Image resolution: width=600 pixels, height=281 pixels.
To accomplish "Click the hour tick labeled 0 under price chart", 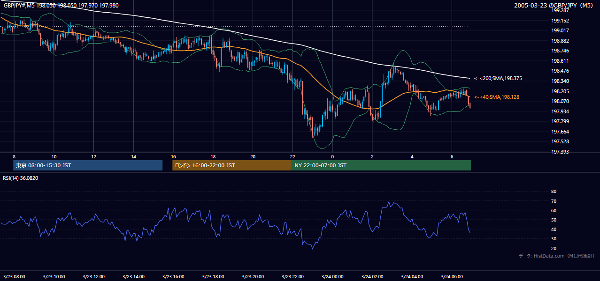I will 332,156.
